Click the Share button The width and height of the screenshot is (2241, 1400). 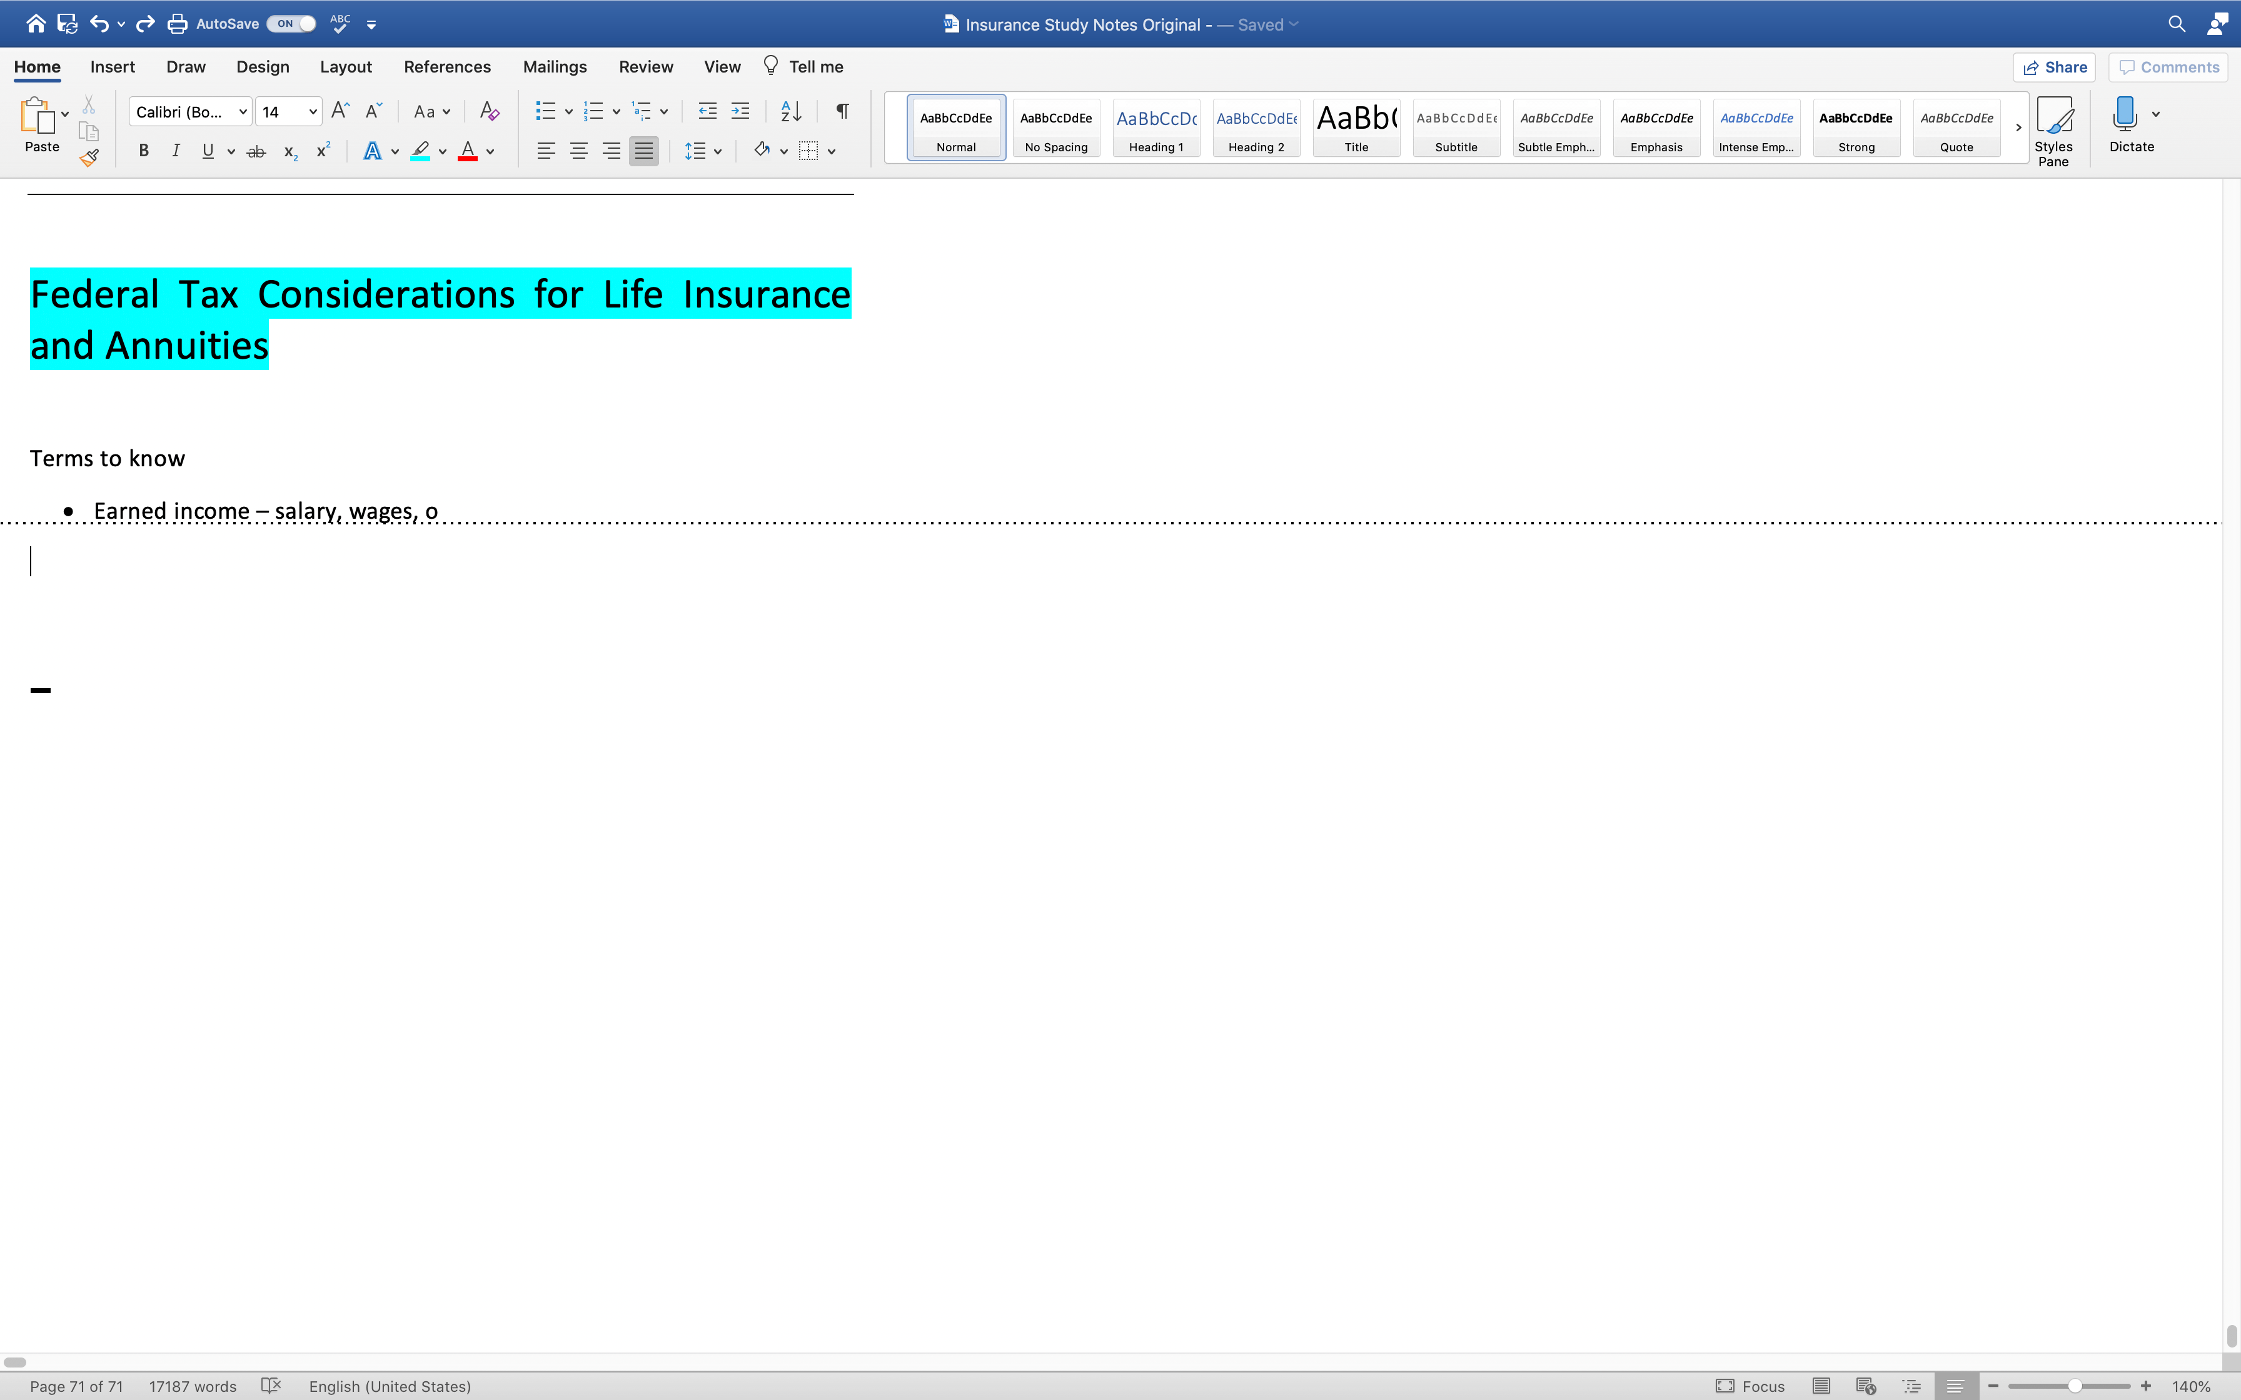(x=2054, y=67)
